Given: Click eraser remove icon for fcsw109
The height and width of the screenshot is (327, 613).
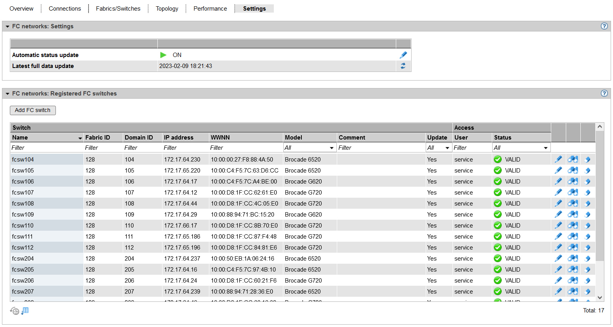Looking at the screenshot, I should click(588, 215).
